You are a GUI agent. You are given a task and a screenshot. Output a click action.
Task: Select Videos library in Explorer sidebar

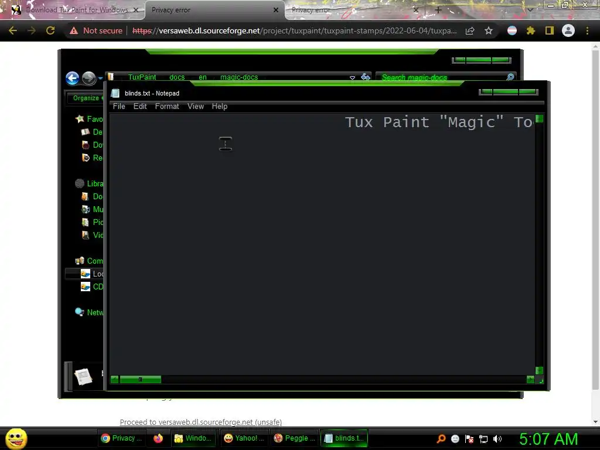coord(93,235)
